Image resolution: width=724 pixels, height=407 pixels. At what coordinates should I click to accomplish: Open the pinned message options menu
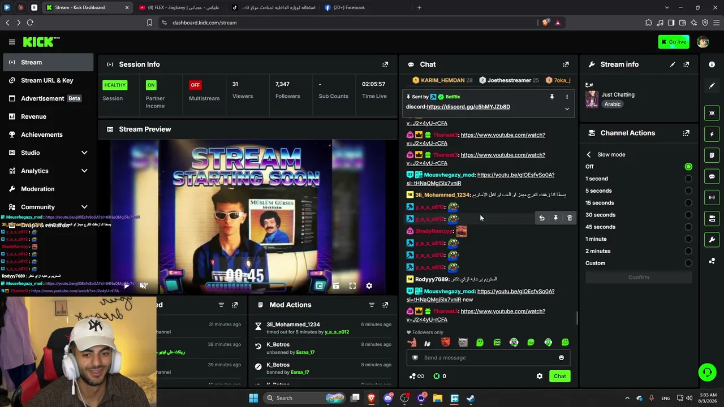tap(567, 97)
